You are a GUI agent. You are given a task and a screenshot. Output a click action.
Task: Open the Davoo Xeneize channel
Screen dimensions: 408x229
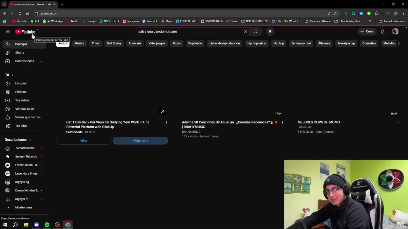point(24,191)
